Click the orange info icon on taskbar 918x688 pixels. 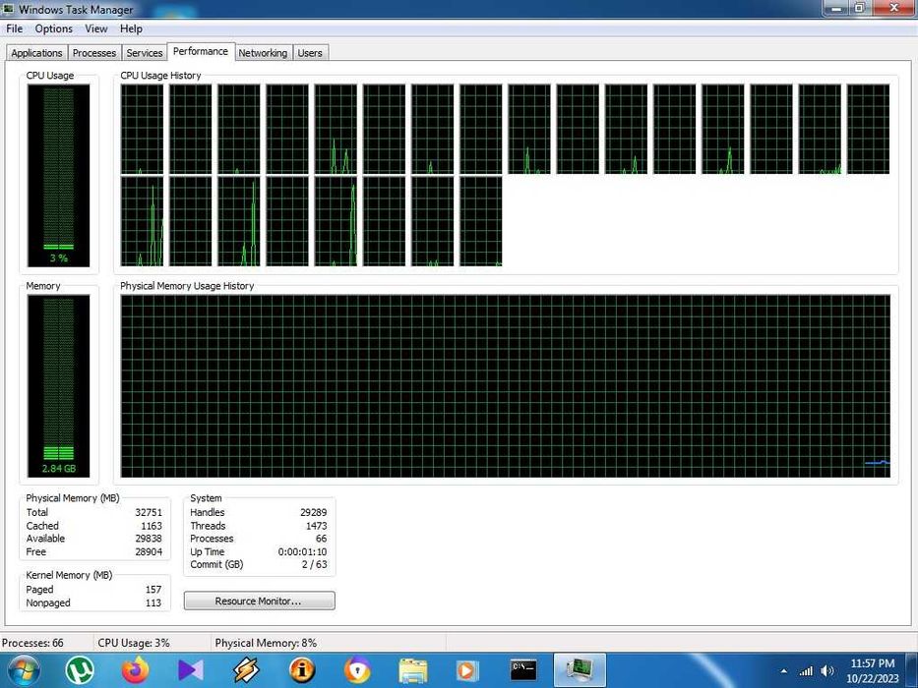pyautogui.click(x=302, y=670)
